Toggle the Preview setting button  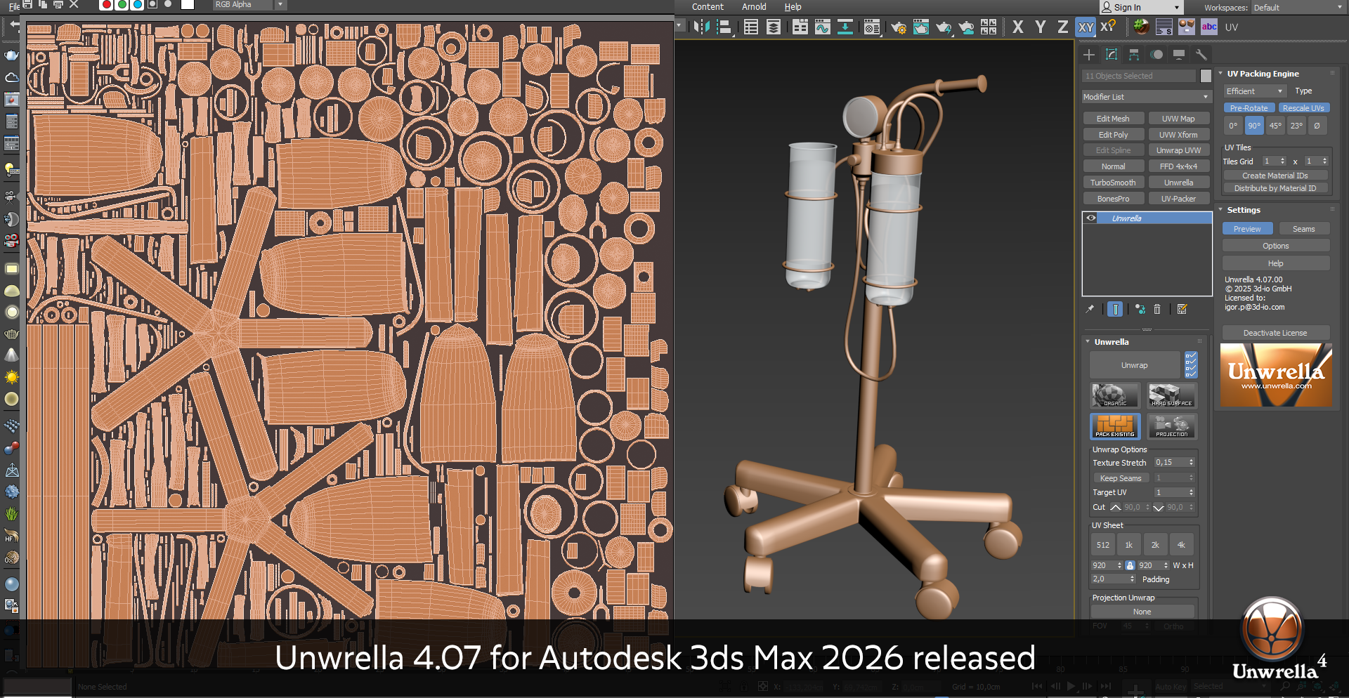click(x=1247, y=229)
